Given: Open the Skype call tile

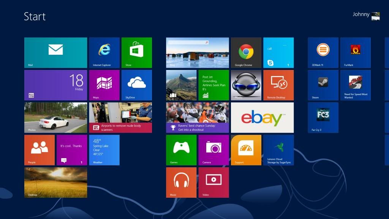Looking at the screenshot, I should [278, 52].
